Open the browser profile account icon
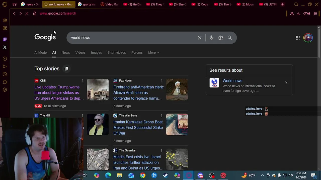 point(292,13)
